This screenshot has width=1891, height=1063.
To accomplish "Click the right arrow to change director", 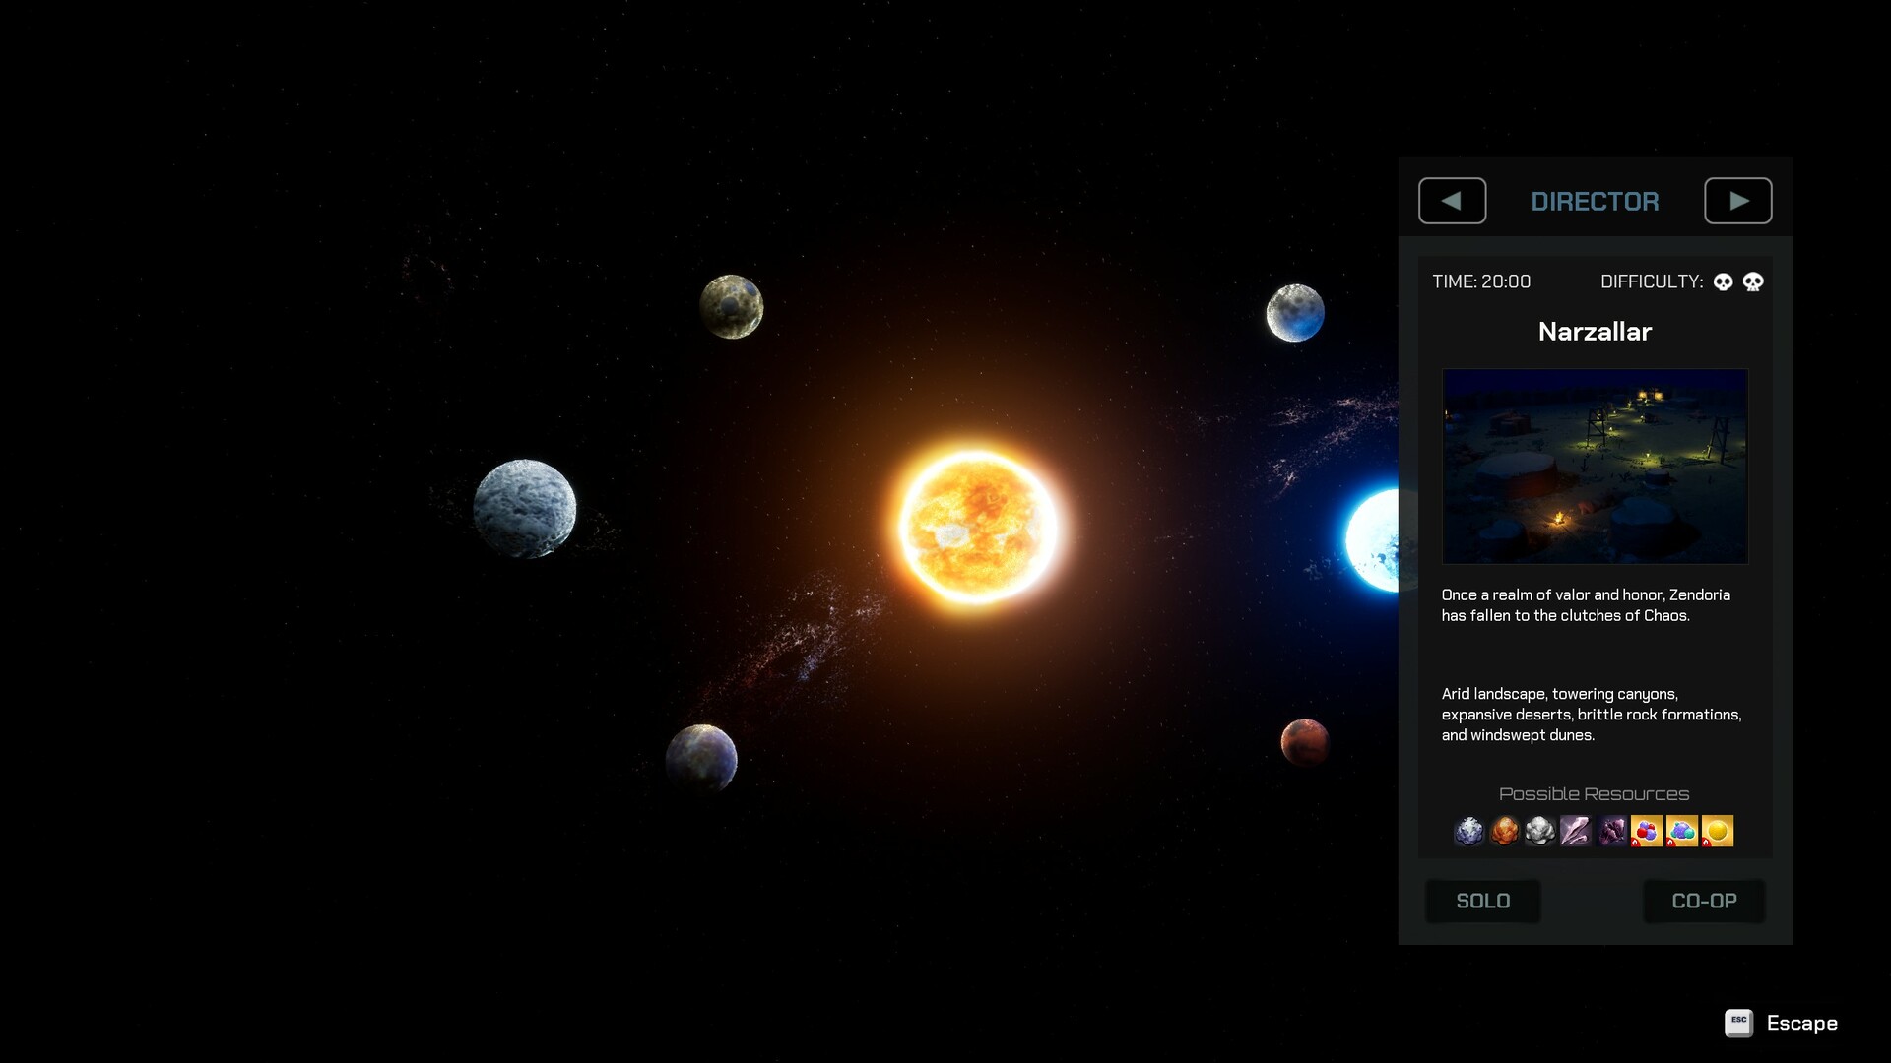I will [x=1738, y=201].
